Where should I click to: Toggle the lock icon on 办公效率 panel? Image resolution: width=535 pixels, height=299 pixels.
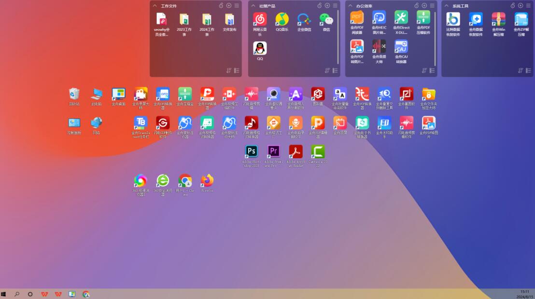click(x=416, y=6)
